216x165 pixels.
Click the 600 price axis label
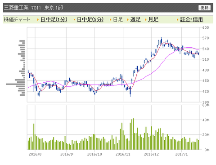[206, 27]
